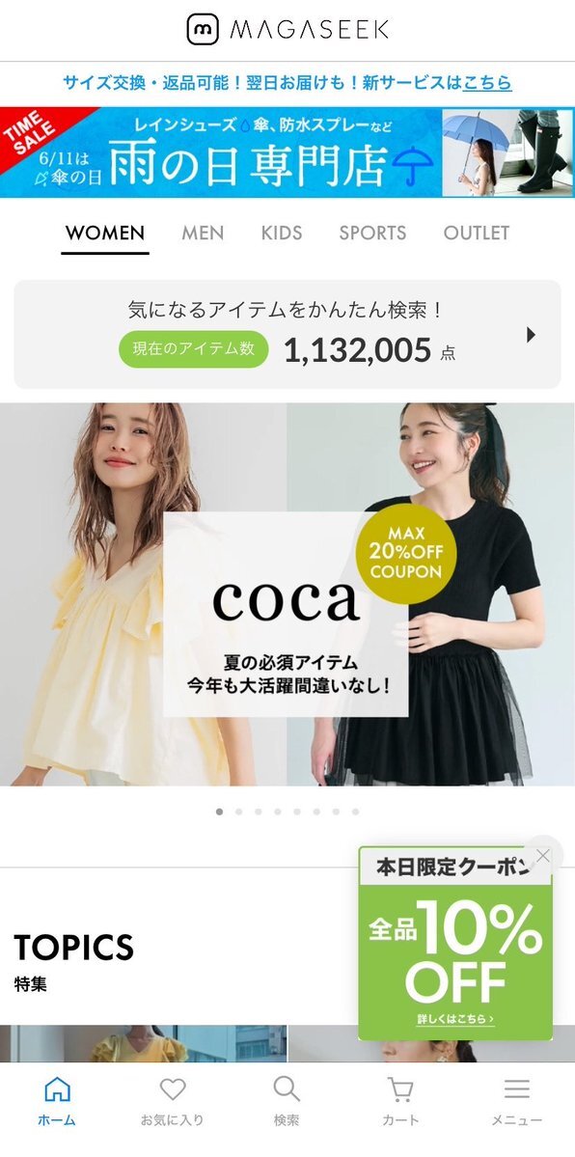Screen dimensions: 575x1157
Task: Open the メニュー hamburger icon
Action: point(517,1089)
